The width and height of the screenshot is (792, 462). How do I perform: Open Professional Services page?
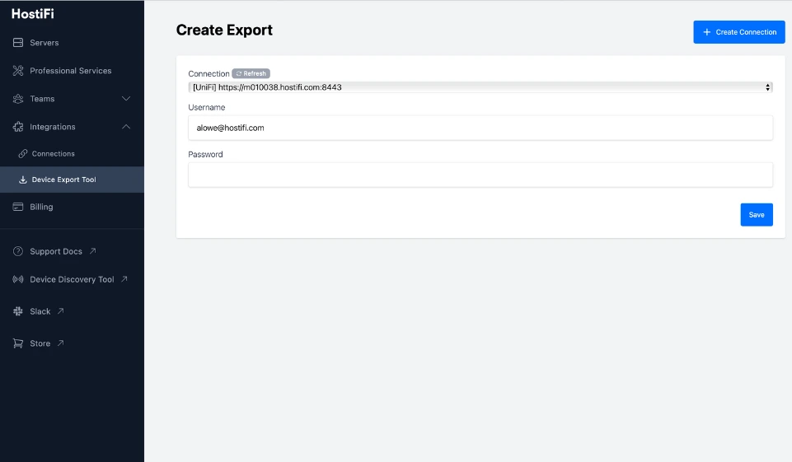point(70,71)
